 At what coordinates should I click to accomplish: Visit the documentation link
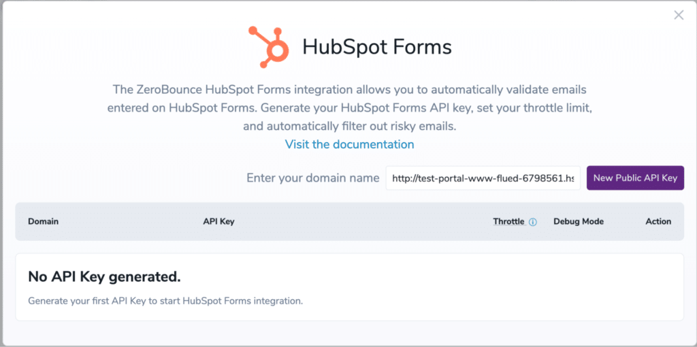(x=349, y=144)
